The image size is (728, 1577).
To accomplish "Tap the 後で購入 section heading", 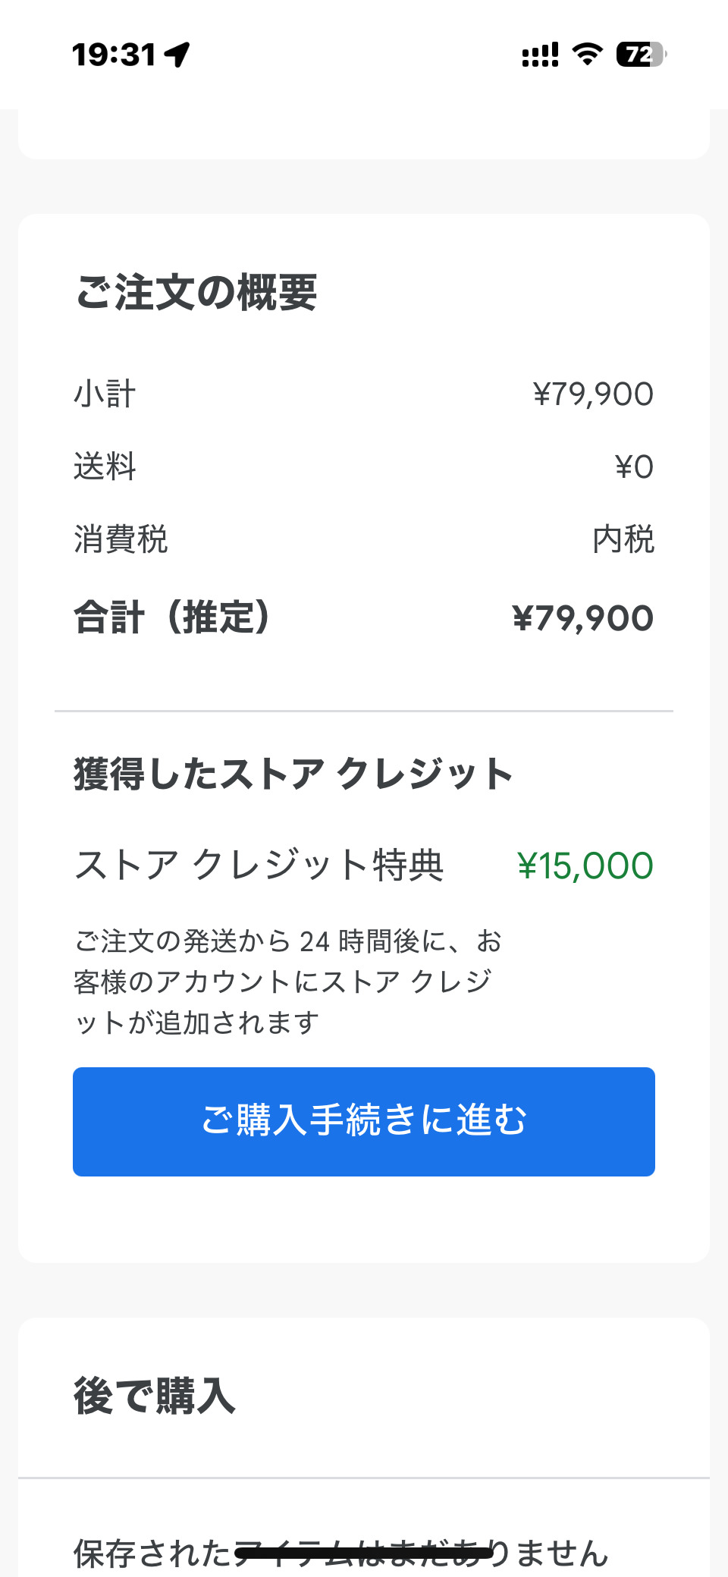I will [x=154, y=1396].
